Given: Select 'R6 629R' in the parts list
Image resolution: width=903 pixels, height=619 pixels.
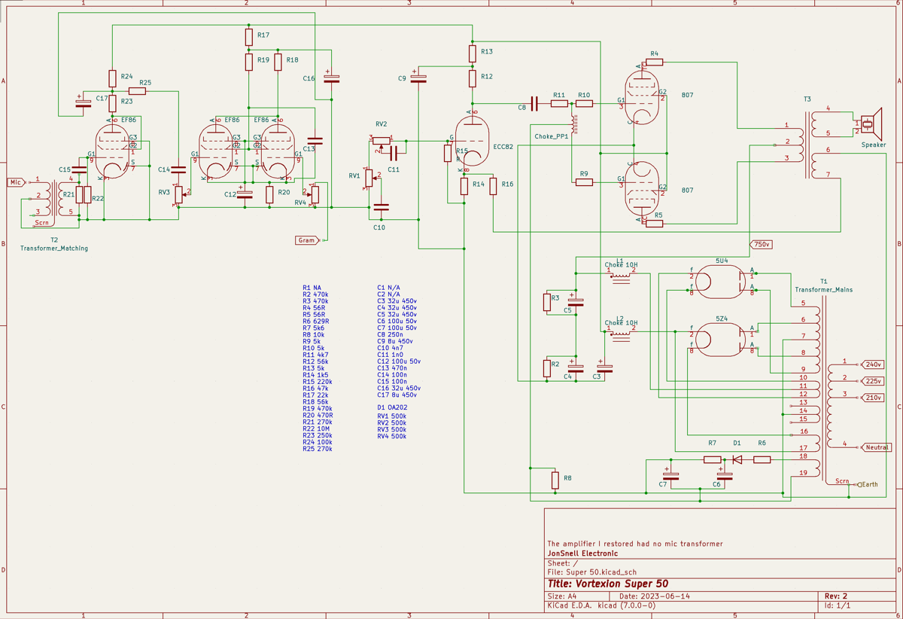Looking at the screenshot, I should tap(316, 321).
